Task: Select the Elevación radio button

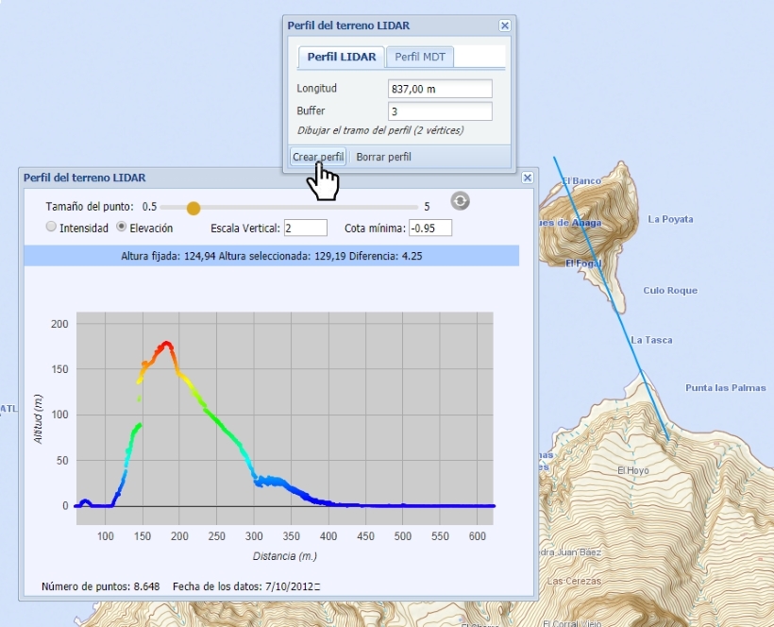Action: 122,228
